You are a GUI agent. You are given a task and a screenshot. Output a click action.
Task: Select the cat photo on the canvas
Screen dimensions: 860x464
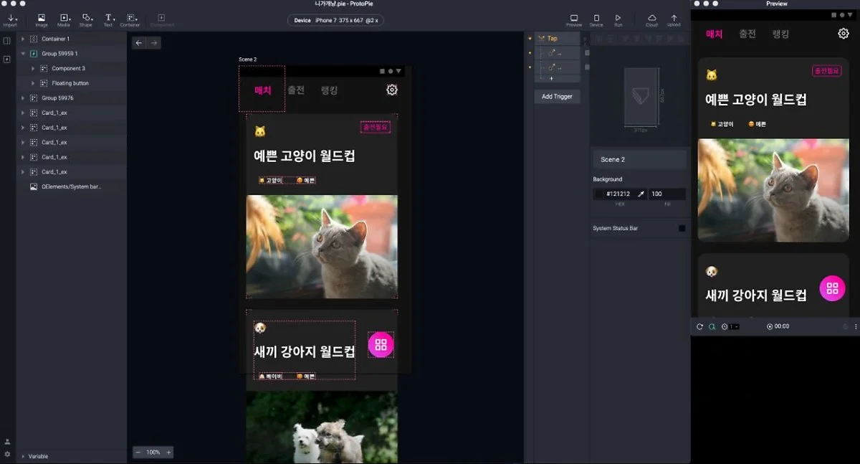pyautogui.click(x=322, y=247)
